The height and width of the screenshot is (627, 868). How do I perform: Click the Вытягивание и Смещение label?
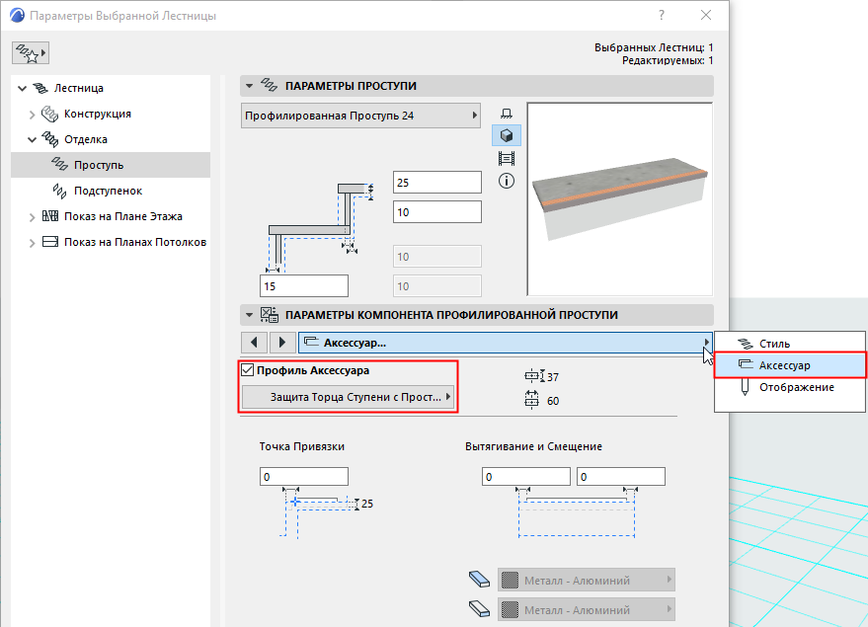tap(533, 446)
